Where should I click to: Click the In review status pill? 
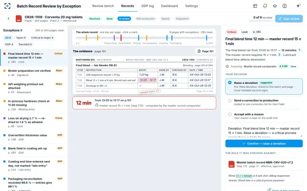click(124, 19)
